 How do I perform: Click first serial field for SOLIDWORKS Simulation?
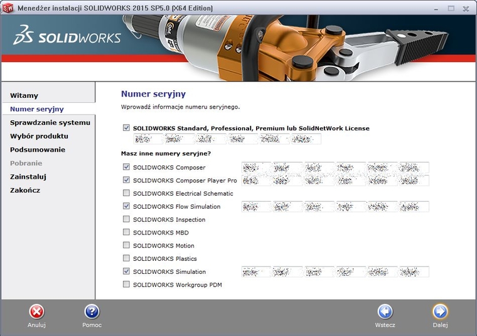pos(256,272)
